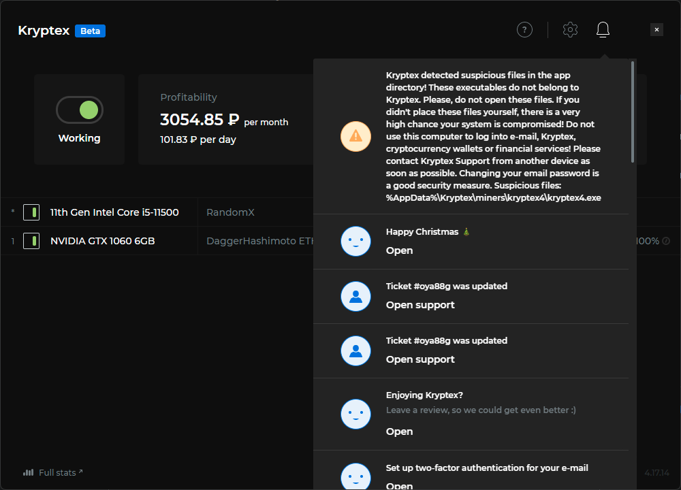Image resolution: width=681 pixels, height=490 pixels.
Task: Click 'Leave a review' subtitle text
Action: 481,410
